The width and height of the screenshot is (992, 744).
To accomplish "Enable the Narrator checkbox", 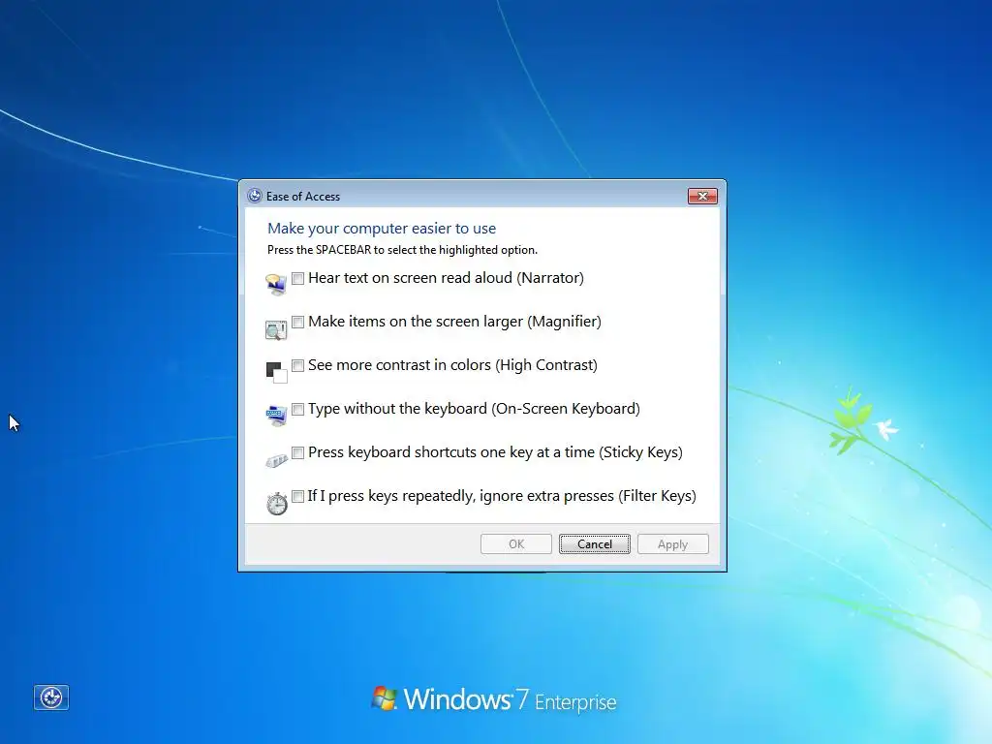I will coord(298,278).
